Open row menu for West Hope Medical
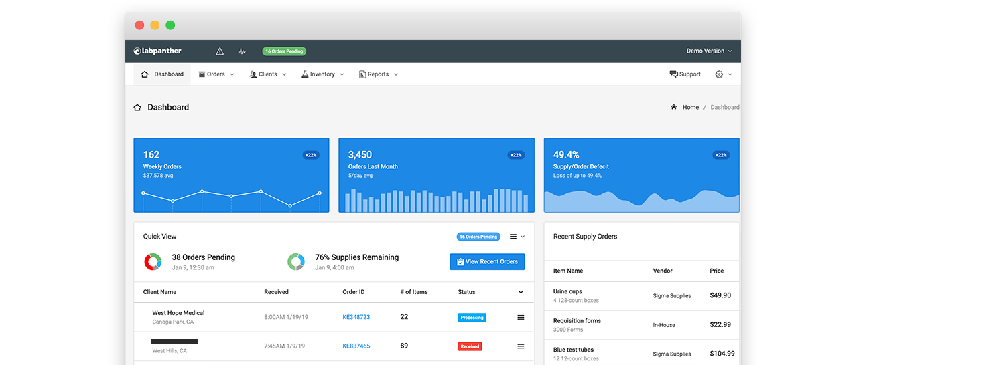 [x=521, y=317]
